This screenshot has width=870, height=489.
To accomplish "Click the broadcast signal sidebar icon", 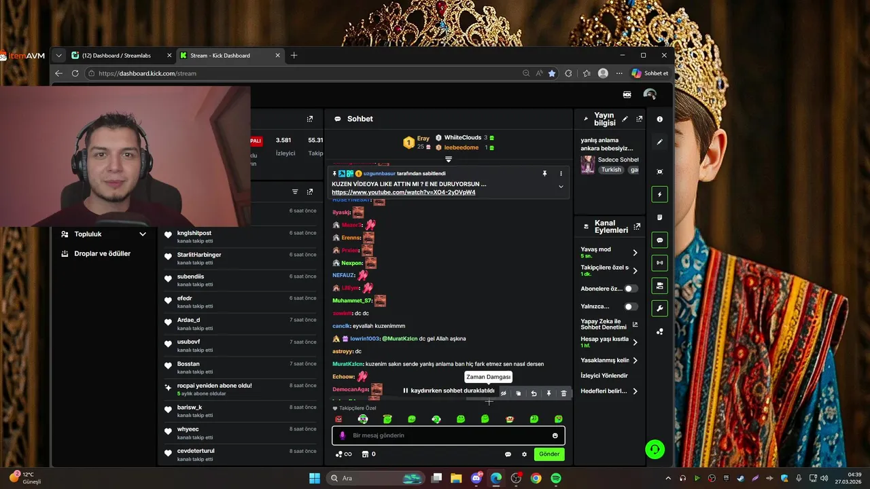I will click(659, 263).
